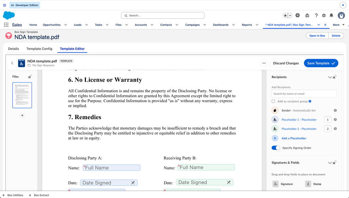This screenshot has width=349, height=198.
Task: Open the more options ellipsis button
Action: [x=264, y=63]
